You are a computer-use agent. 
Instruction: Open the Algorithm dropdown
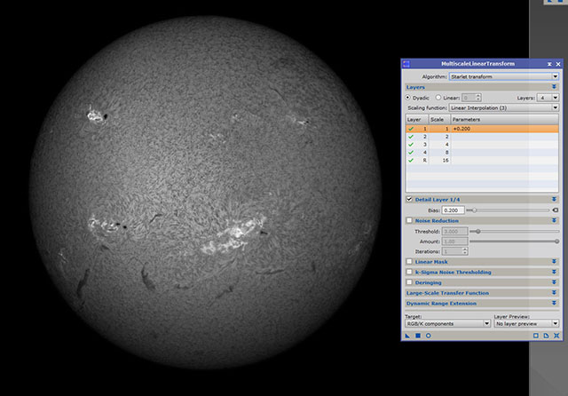click(503, 76)
